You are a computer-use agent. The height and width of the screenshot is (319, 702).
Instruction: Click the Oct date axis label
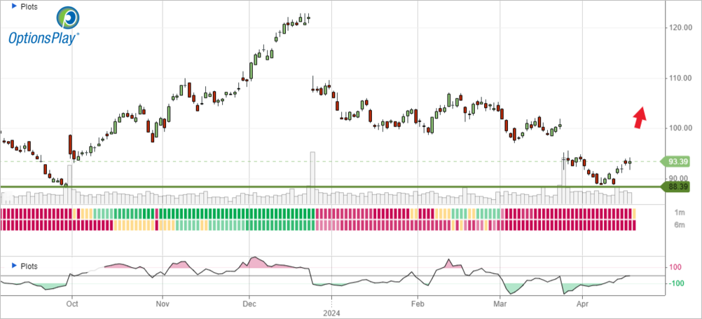click(72, 303)
